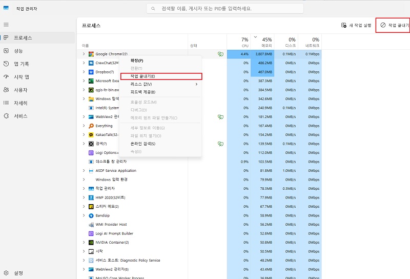Click the Bandizip process icon
The image size is (410, 279).
tap(91, 216)
